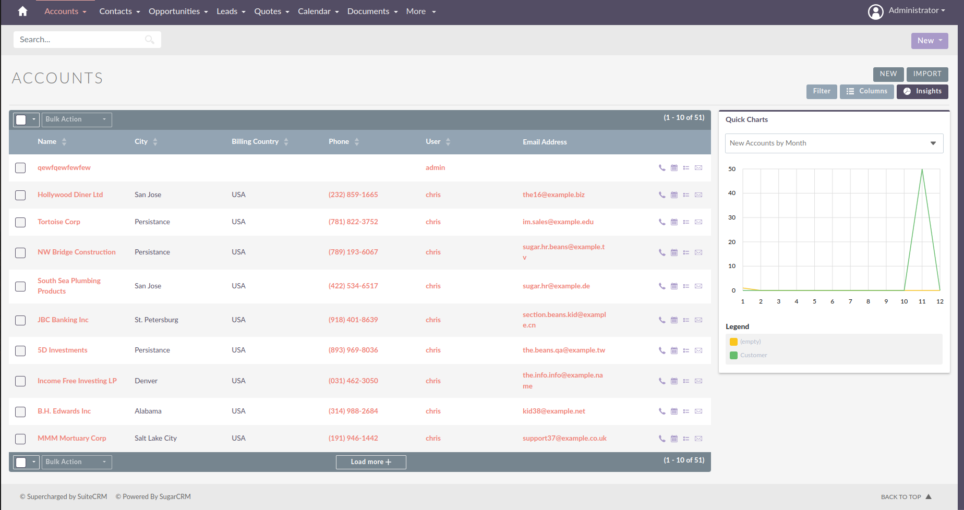This screenshot has width=964, height=510.
Task: Expand the purple New quick-create dropdown
Action: pyautogui.click(x=929, y=41)
